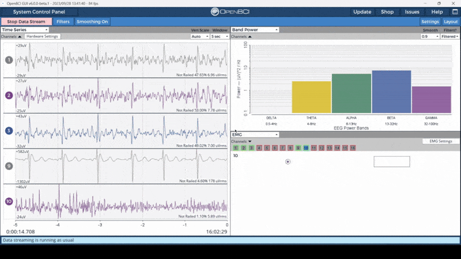Toggle EMG channel 5 box
This screenshot has width=461, height=259.
tap(267, 148)
